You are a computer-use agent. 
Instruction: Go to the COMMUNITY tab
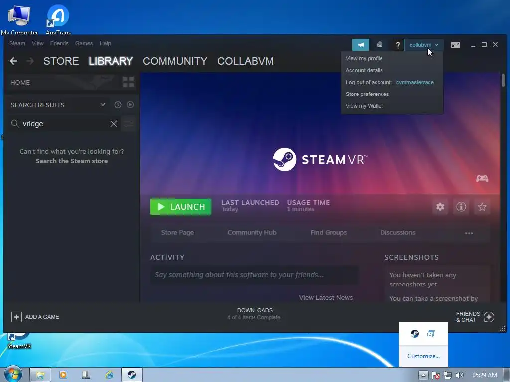tap(175, 61)
